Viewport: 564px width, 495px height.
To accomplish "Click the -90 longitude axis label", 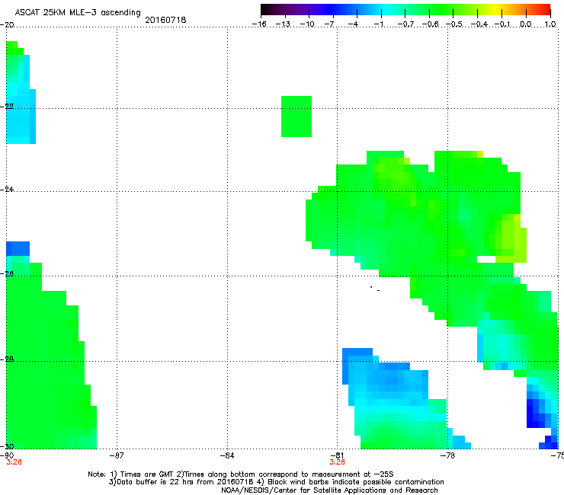I will point(7,455).
